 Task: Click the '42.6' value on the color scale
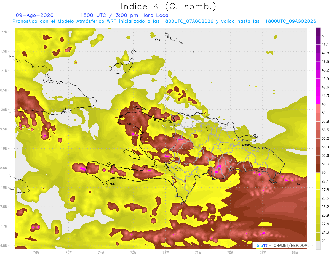pyautogui.click(x=325, y=87)
